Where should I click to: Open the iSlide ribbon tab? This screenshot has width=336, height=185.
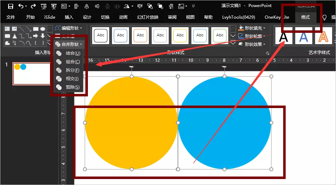(50, 17)
